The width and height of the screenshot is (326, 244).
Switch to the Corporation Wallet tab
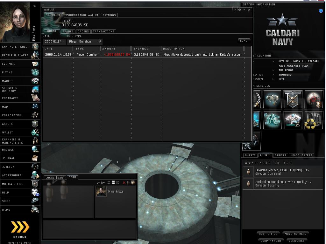pyautogui.click(x=82, y=15)
